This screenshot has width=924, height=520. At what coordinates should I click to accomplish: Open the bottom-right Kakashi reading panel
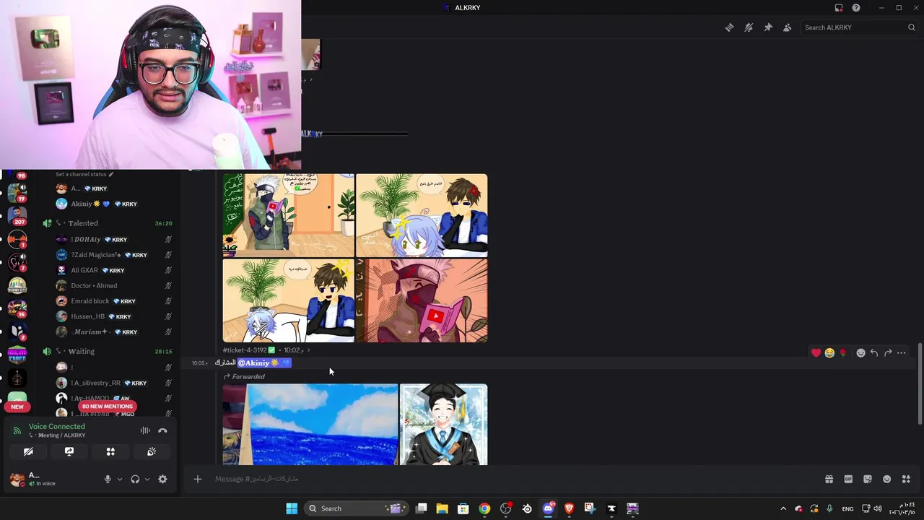tap(422, 300)
